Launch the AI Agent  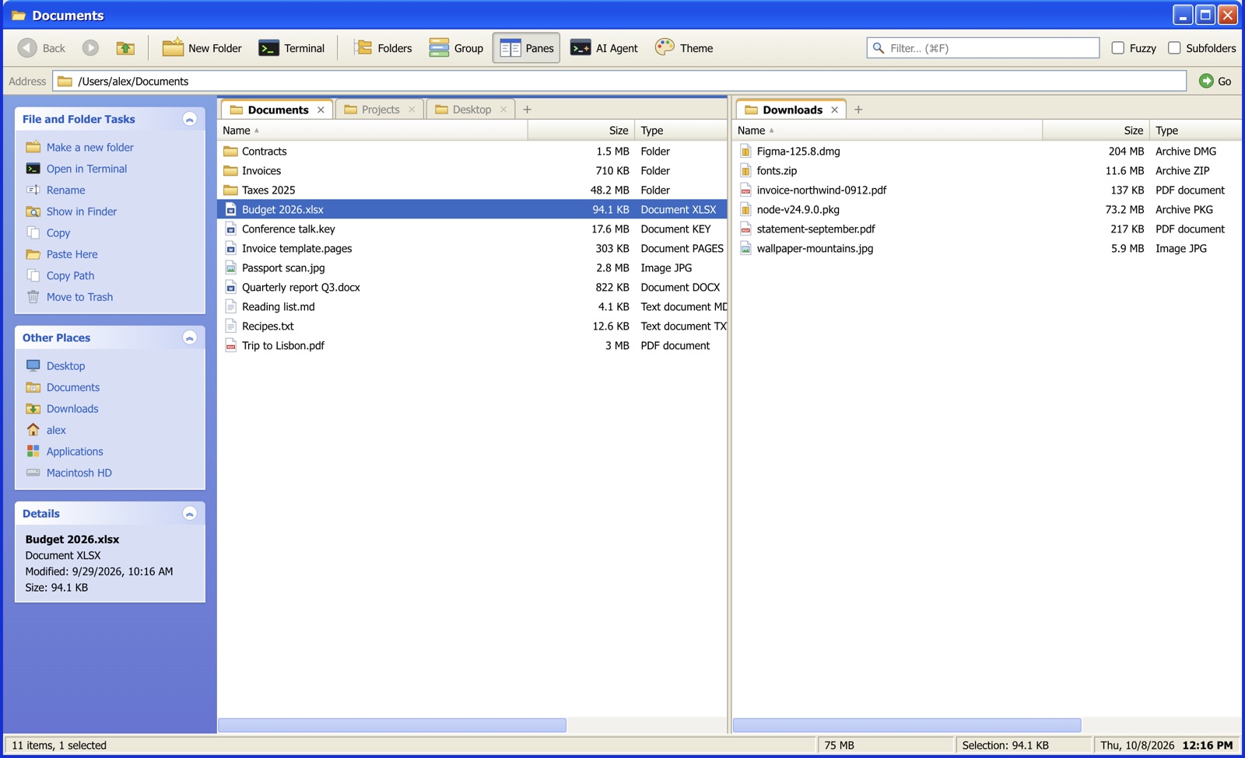pos(604,48)
